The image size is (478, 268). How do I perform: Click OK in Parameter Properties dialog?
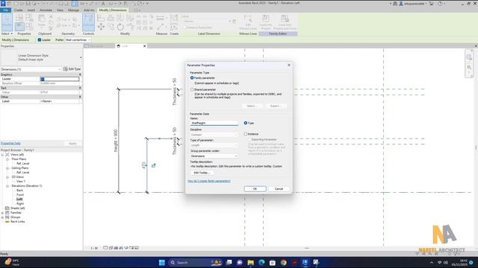pos(255,188)
